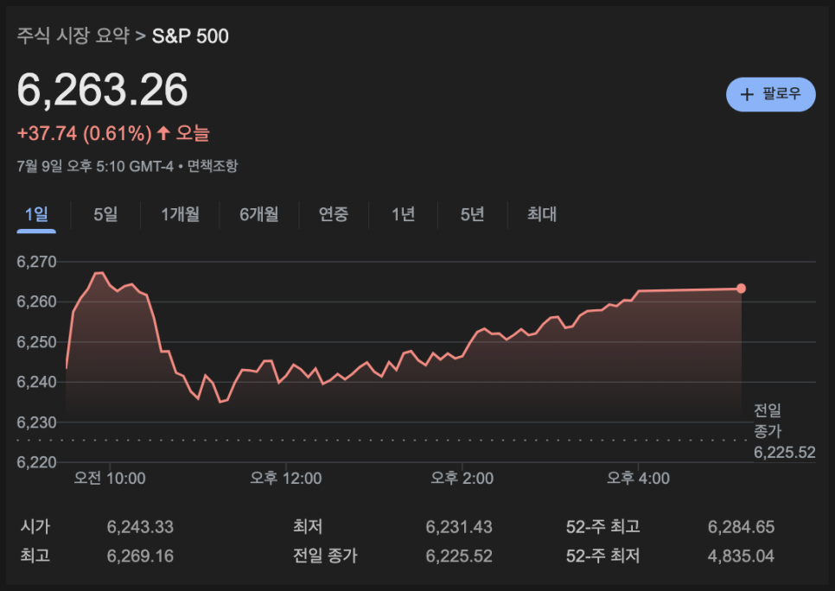The height and width of the screenshot is (591, 835).
Task: Click the 7월 9일 오후 5:10 GMT-4 timestamp
Action: 95,166
